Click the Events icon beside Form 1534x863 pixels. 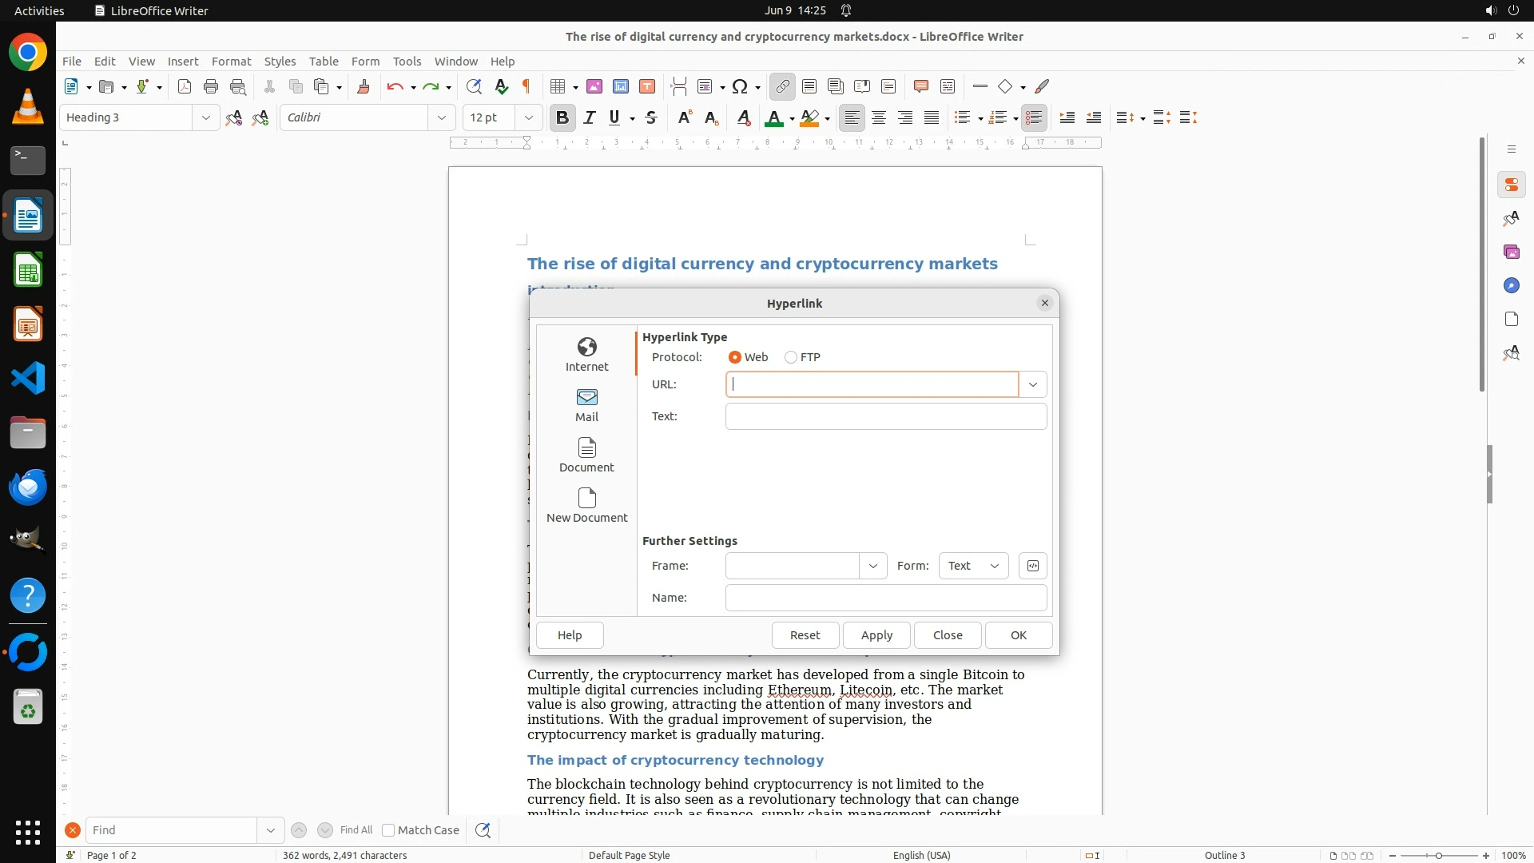coord(1032,566)
